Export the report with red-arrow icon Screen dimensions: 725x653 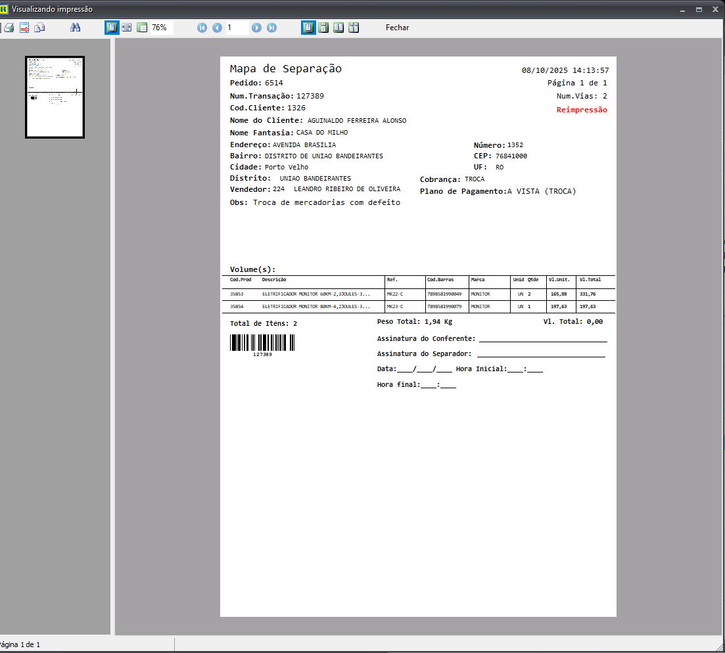(x=24, y=28)
